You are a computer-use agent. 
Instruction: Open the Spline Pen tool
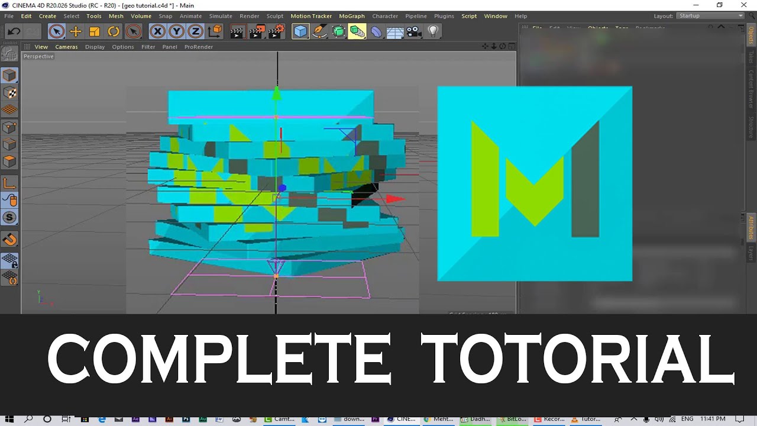(319, 31)
